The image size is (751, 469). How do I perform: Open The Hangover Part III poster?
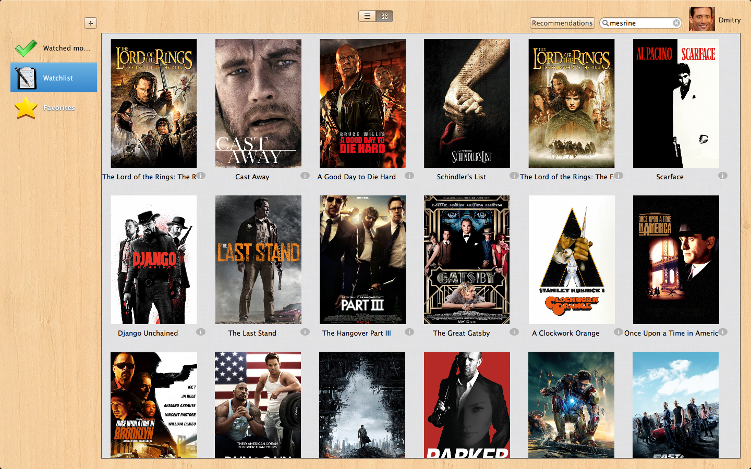point(362,260)
